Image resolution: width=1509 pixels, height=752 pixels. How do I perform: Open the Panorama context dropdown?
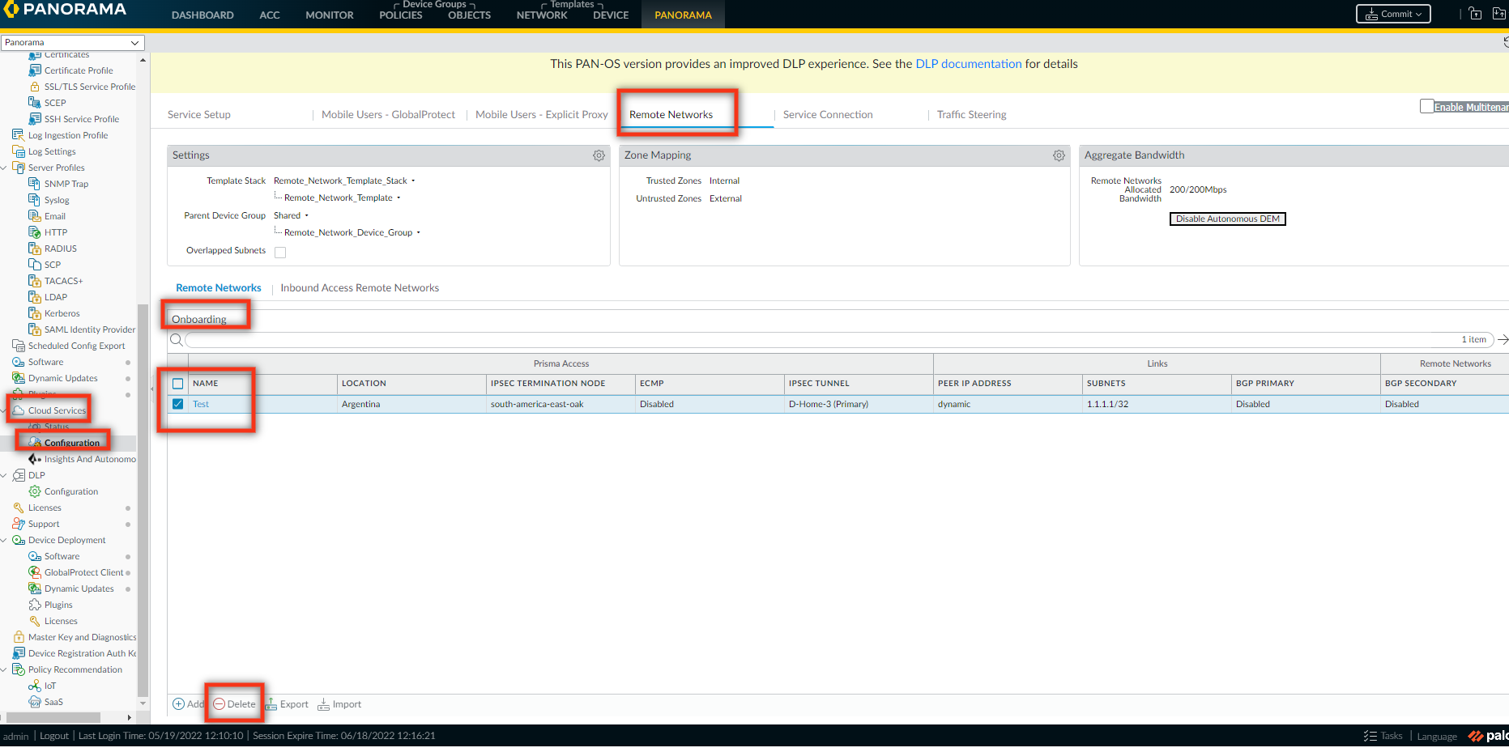point(72,42)
